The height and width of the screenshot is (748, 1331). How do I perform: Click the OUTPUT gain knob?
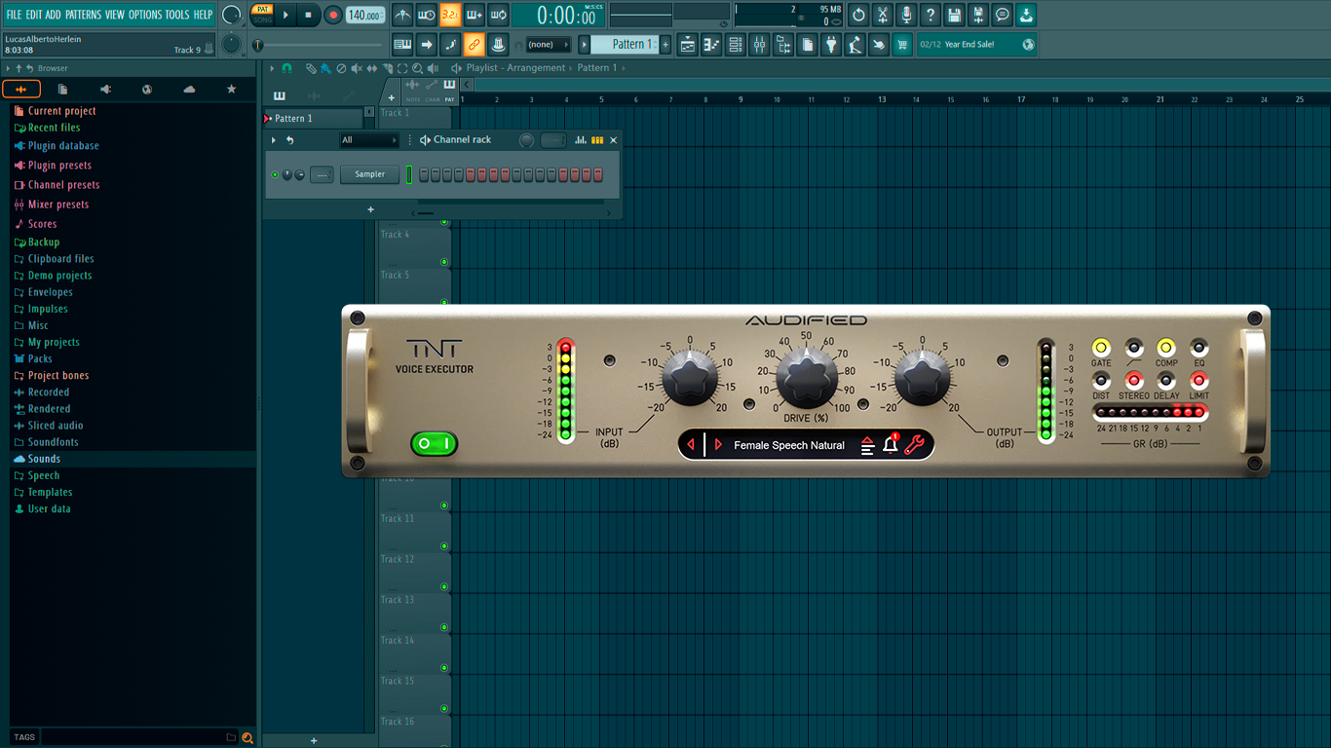pyautogui.click(x=922, y=379)
